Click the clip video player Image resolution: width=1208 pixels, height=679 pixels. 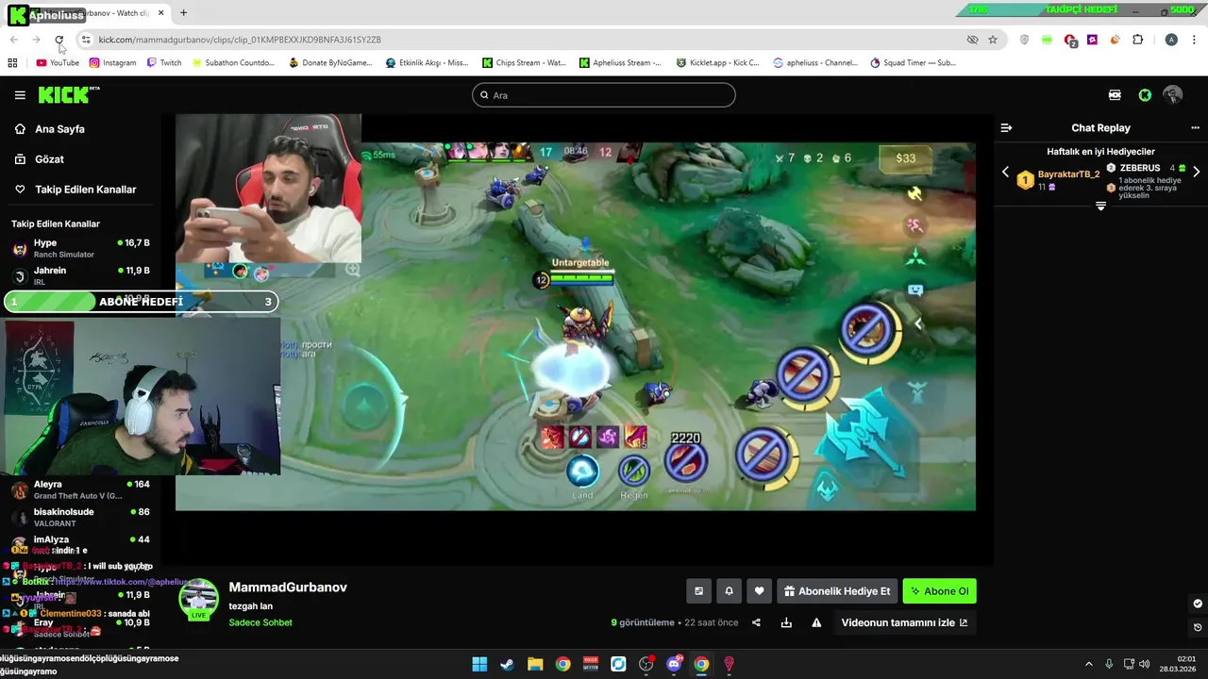click(x=576, y=326)
